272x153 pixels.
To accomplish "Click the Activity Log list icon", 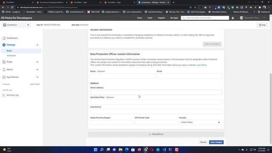I will [4, 95].
